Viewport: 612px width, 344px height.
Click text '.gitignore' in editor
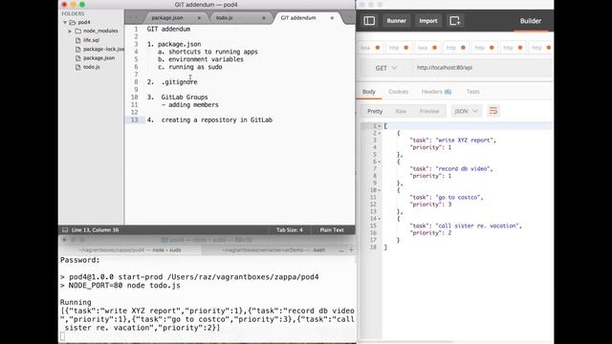179,82
